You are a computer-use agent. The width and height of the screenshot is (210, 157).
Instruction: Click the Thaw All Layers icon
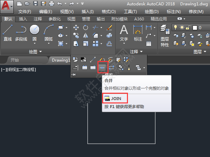192,44
